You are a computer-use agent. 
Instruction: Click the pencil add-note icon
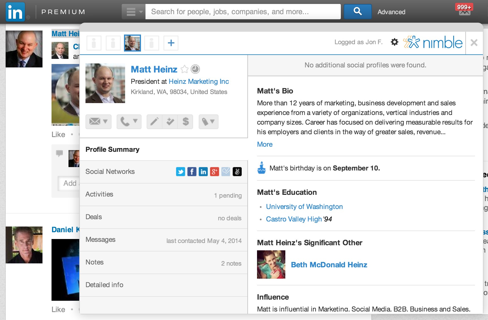coord(154,122)
